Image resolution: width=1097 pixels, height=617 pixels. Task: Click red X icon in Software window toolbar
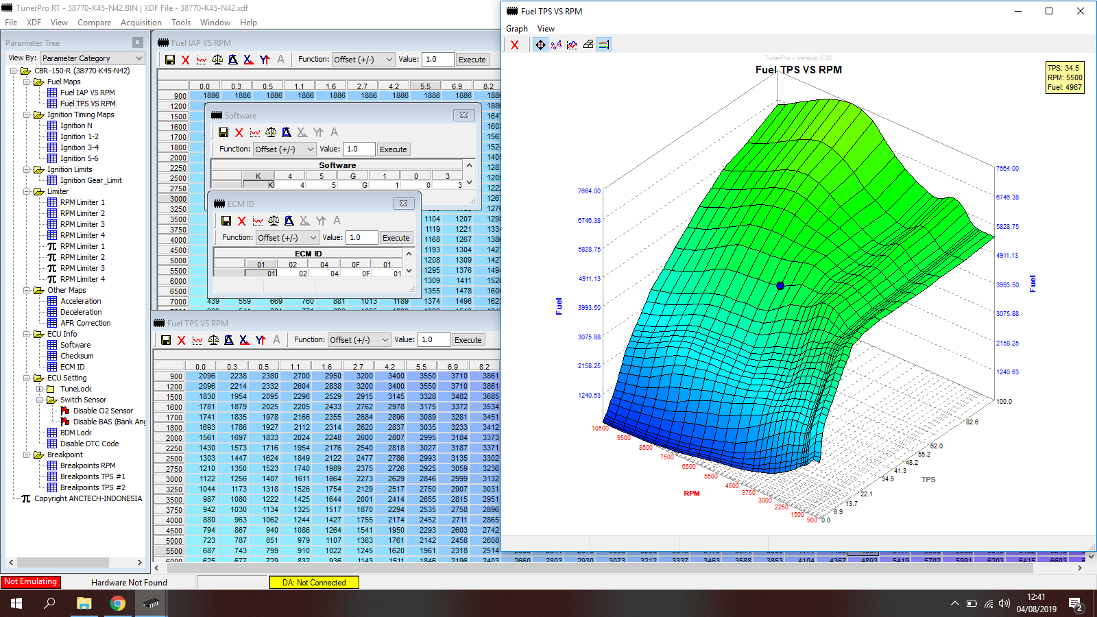pyautogui.click(x=239, y=132)
